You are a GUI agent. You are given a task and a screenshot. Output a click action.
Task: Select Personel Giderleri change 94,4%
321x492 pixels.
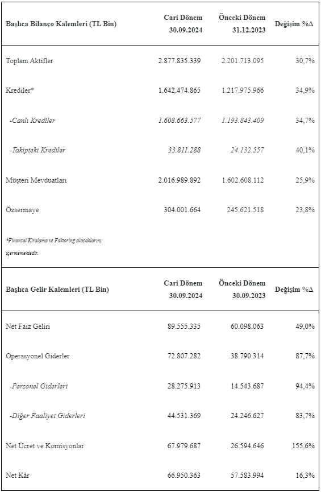(x=305, y=386)
